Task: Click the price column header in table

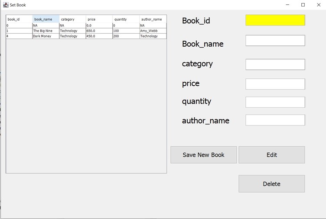Action: point(99,19)
